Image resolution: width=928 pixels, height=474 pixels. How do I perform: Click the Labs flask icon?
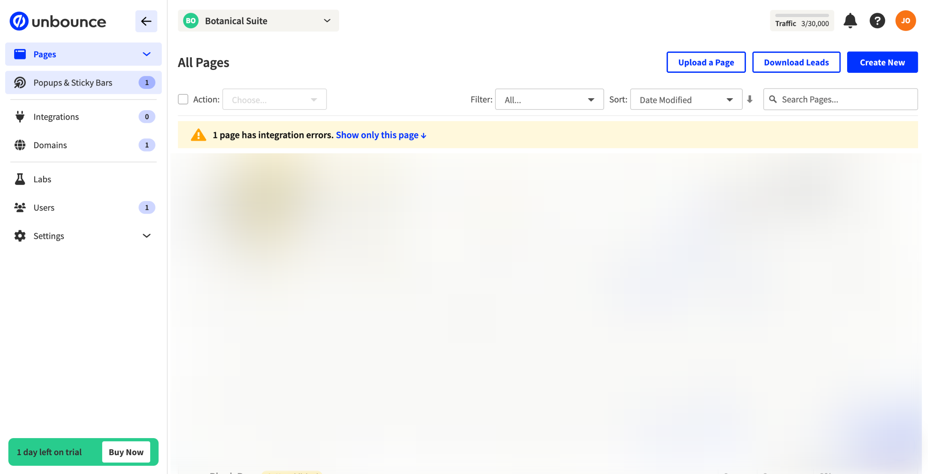click(20, 179)
